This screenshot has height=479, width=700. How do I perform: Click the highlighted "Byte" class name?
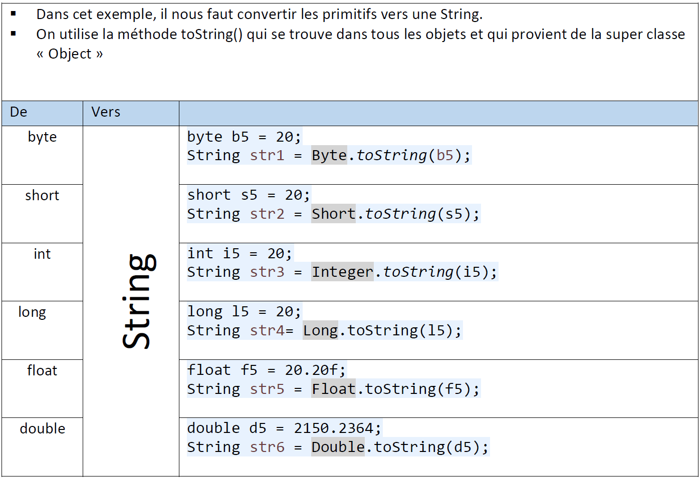click(329, 156)
